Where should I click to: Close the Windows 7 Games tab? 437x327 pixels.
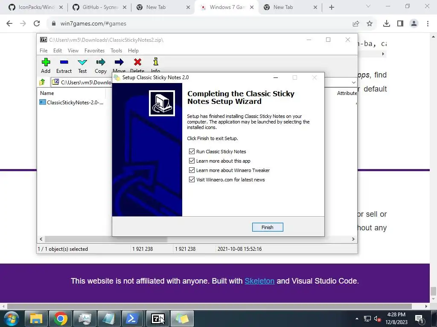pyautogui.click(x=252, y=7)
